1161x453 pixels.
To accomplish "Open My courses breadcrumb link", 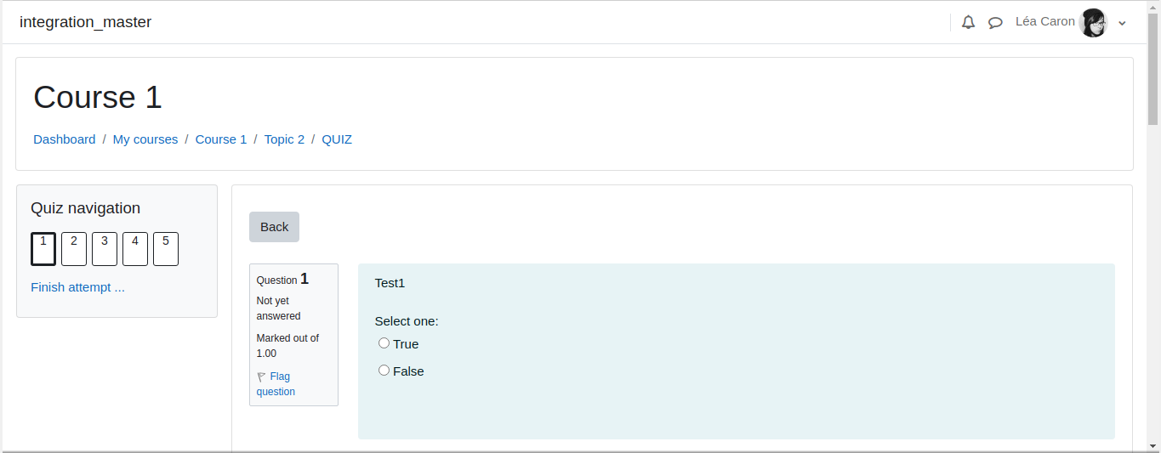I will (x=145, y=139).
